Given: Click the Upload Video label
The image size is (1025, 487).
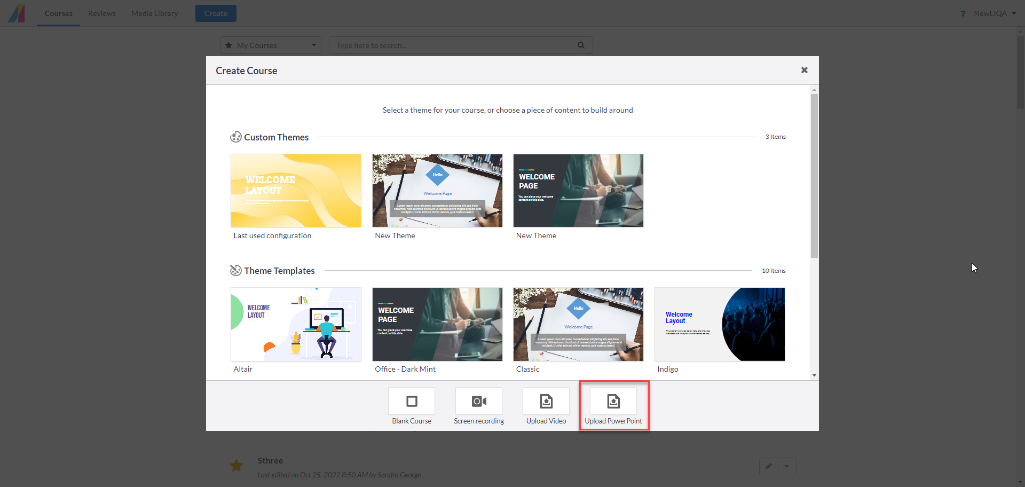Looking at the screenshot, I should 546,421.
